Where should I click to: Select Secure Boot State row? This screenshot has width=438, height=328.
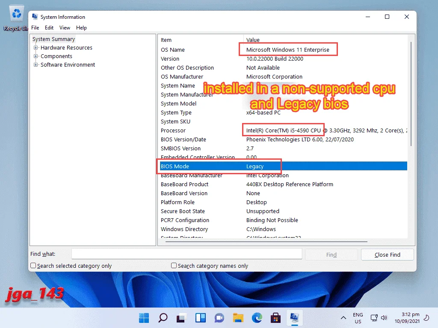(283, 211)
